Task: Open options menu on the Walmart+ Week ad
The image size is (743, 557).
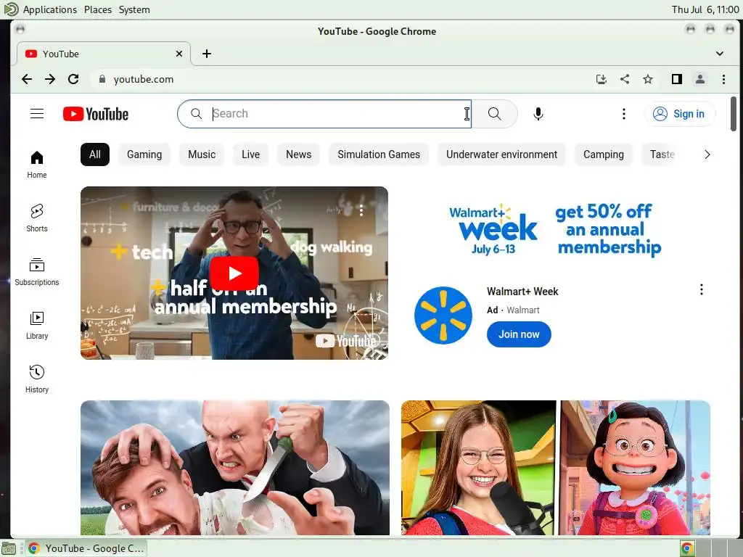Action: [702, 289]
